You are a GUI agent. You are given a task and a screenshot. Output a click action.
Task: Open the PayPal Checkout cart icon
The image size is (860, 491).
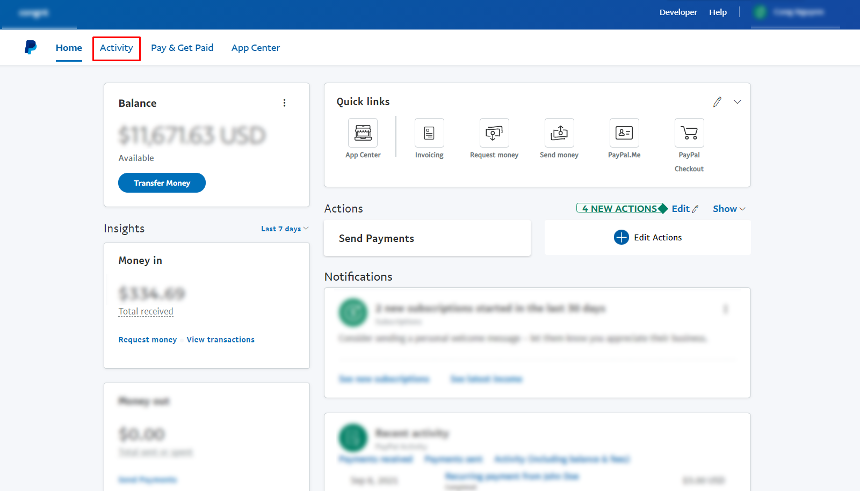689,133
